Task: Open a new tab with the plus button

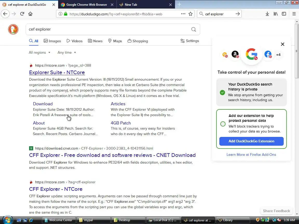Action: [x=179, y=4]
